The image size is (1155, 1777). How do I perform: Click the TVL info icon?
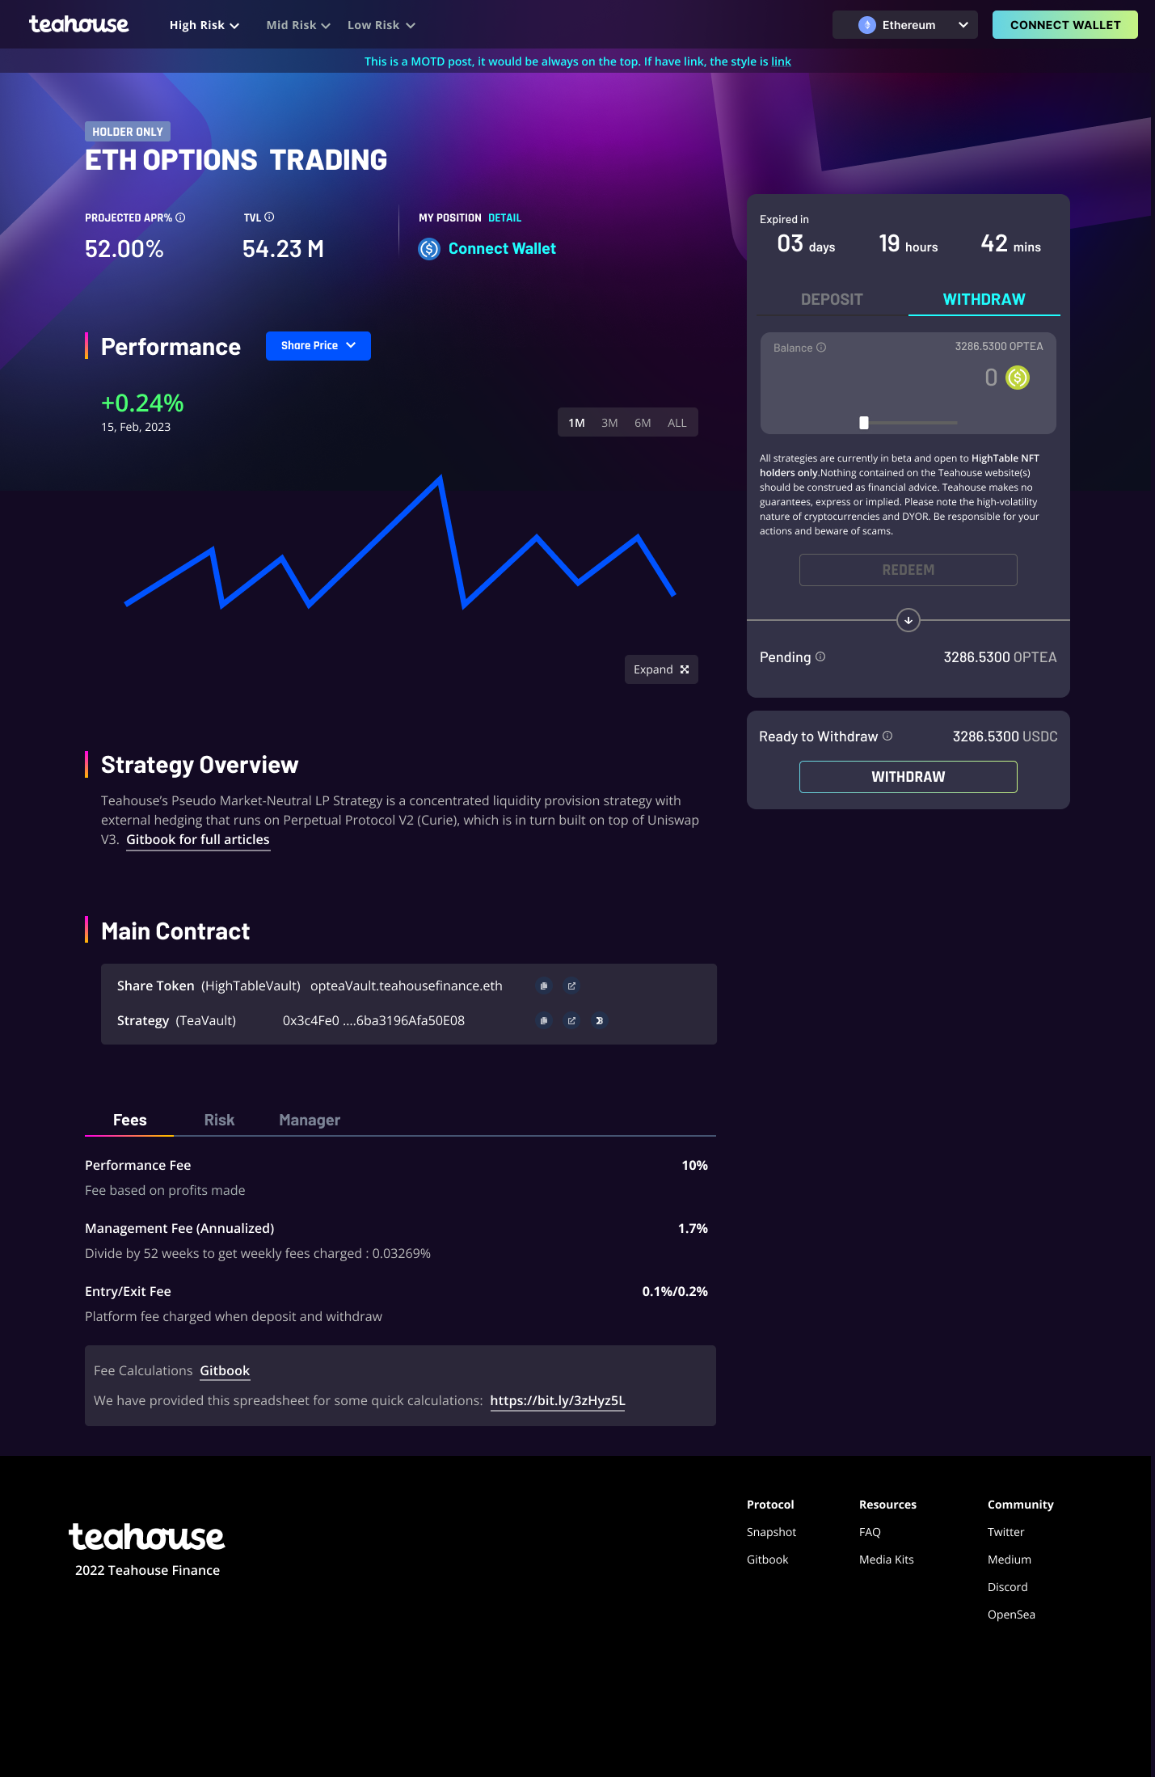point(269,217)
